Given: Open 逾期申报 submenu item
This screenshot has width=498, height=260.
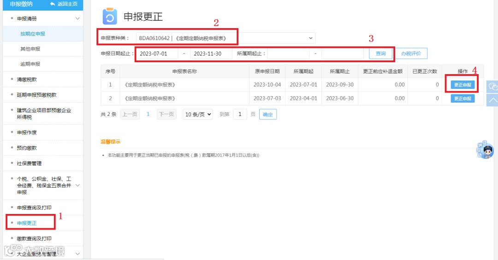Looking at the screenshot, I should pyautogui.click(x=30, y=64).
